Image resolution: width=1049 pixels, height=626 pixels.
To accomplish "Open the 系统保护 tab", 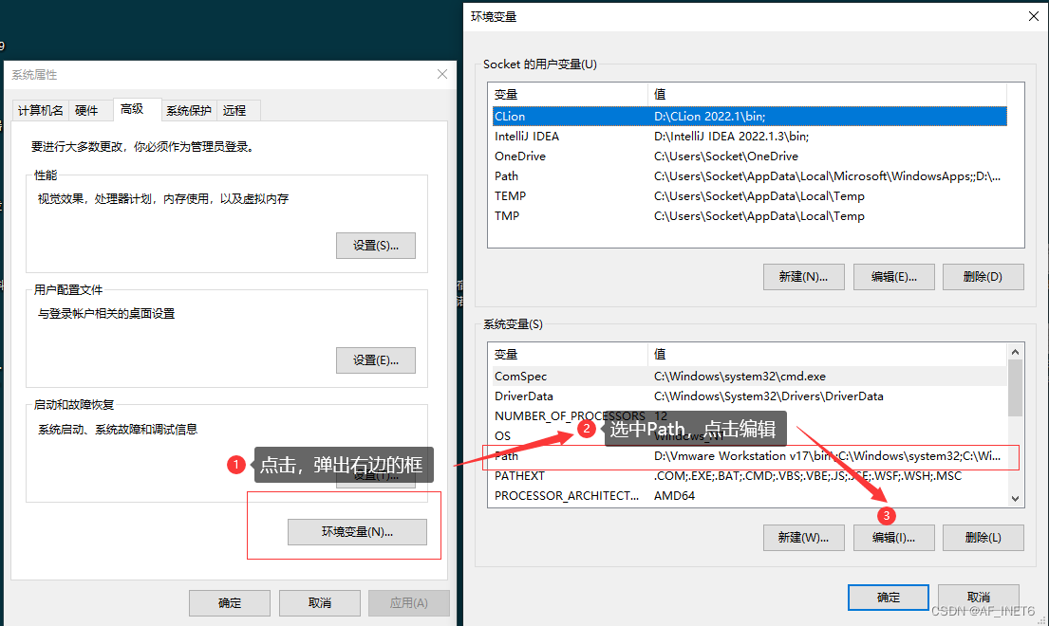I will point(189,110).
